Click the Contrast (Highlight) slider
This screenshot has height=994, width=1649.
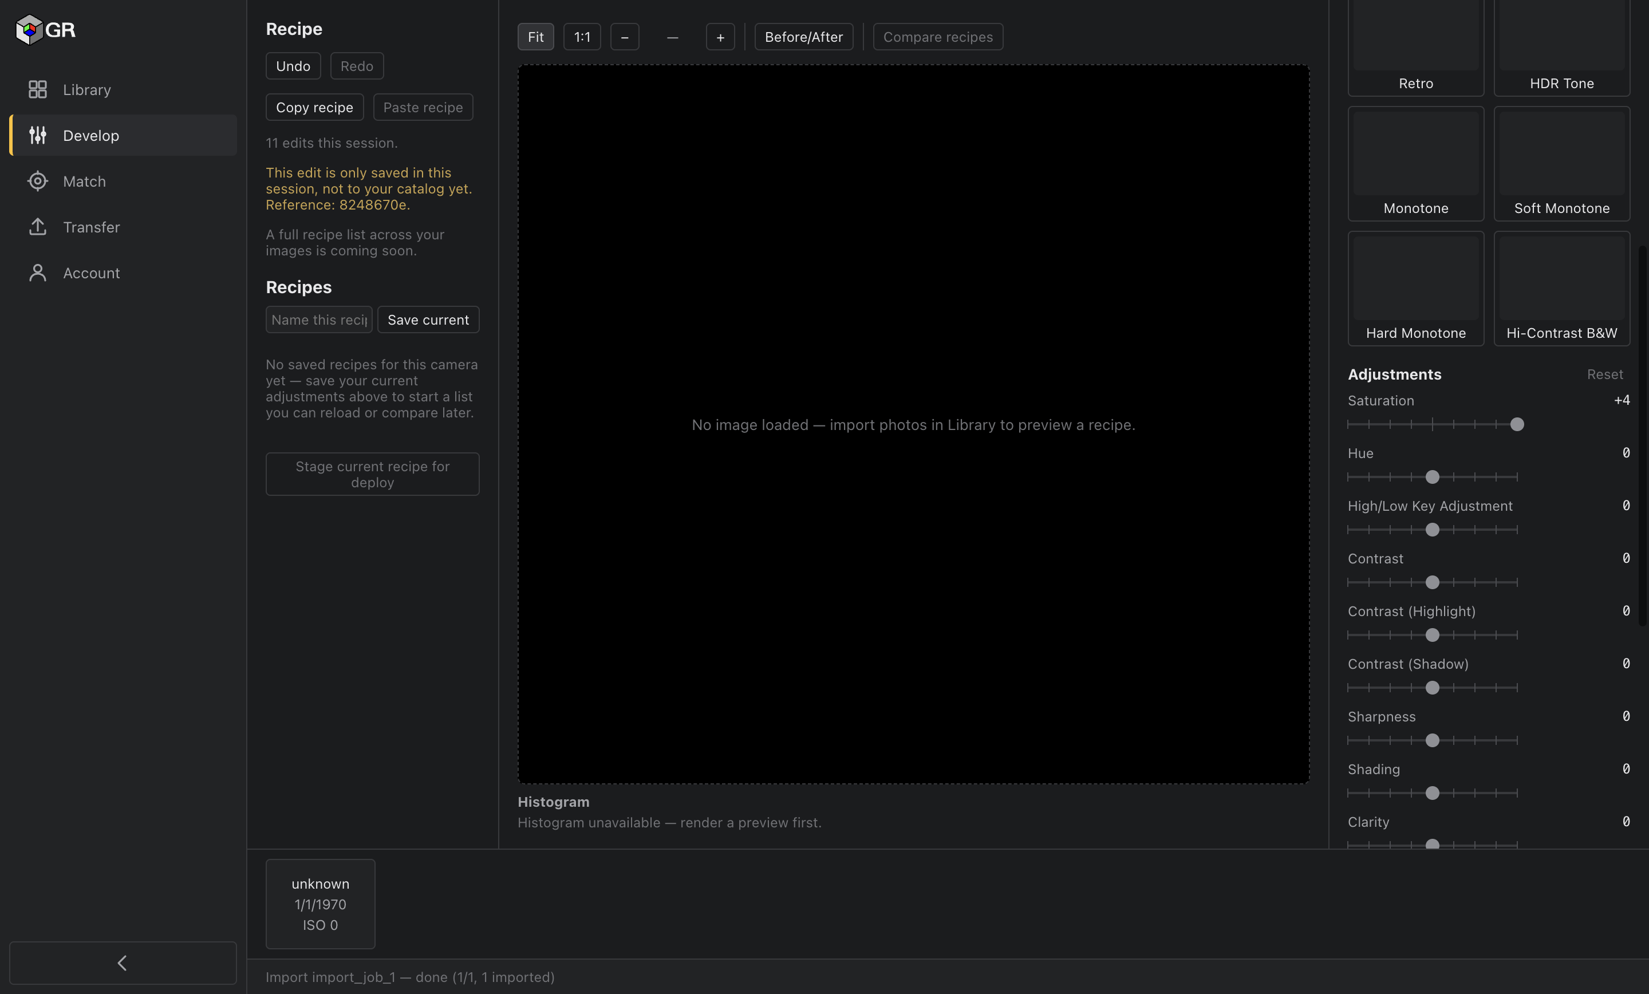point(1432,635)
